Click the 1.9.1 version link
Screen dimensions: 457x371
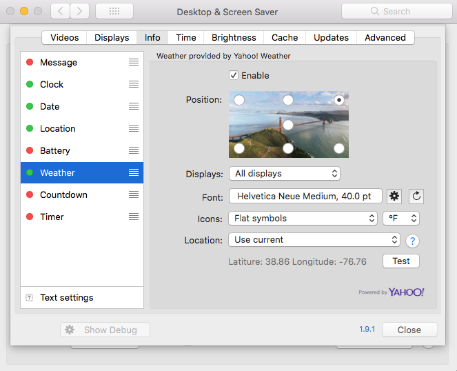(x=367, y=330)
